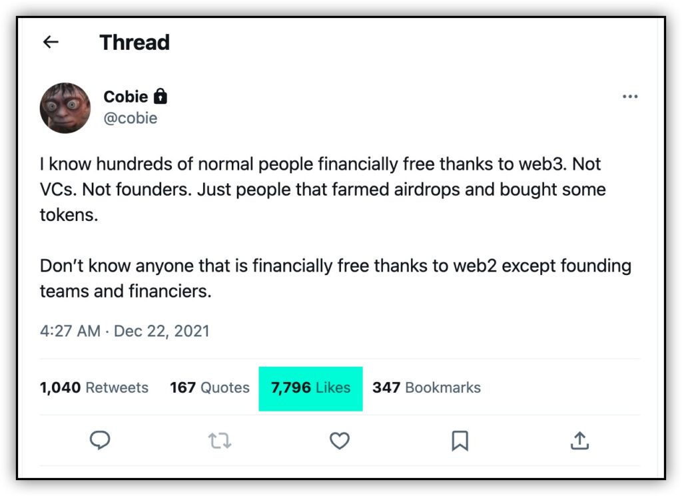View the 347 Bookmarks count
682x496 pixels.
[427, 387]
